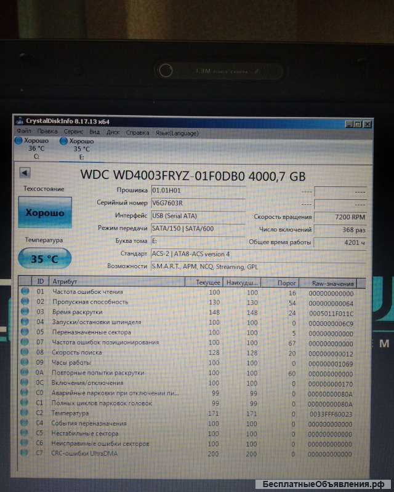
Task: Open the Вид menu
Action: 95,132
